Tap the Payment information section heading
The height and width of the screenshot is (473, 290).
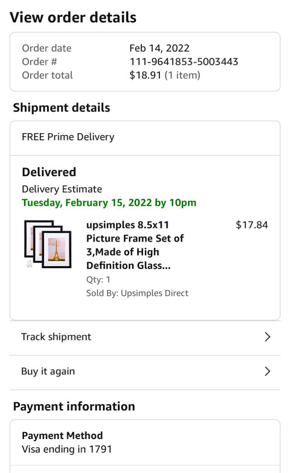click(x=74, y=406)
